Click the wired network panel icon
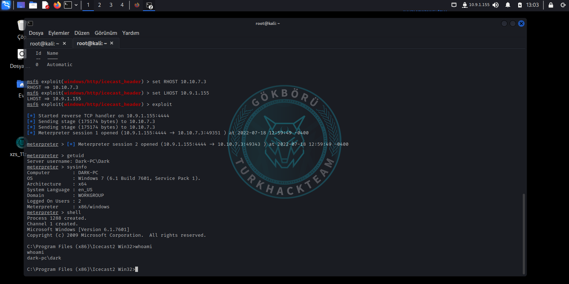The image size is (569, 284). (x=454, y=5)
